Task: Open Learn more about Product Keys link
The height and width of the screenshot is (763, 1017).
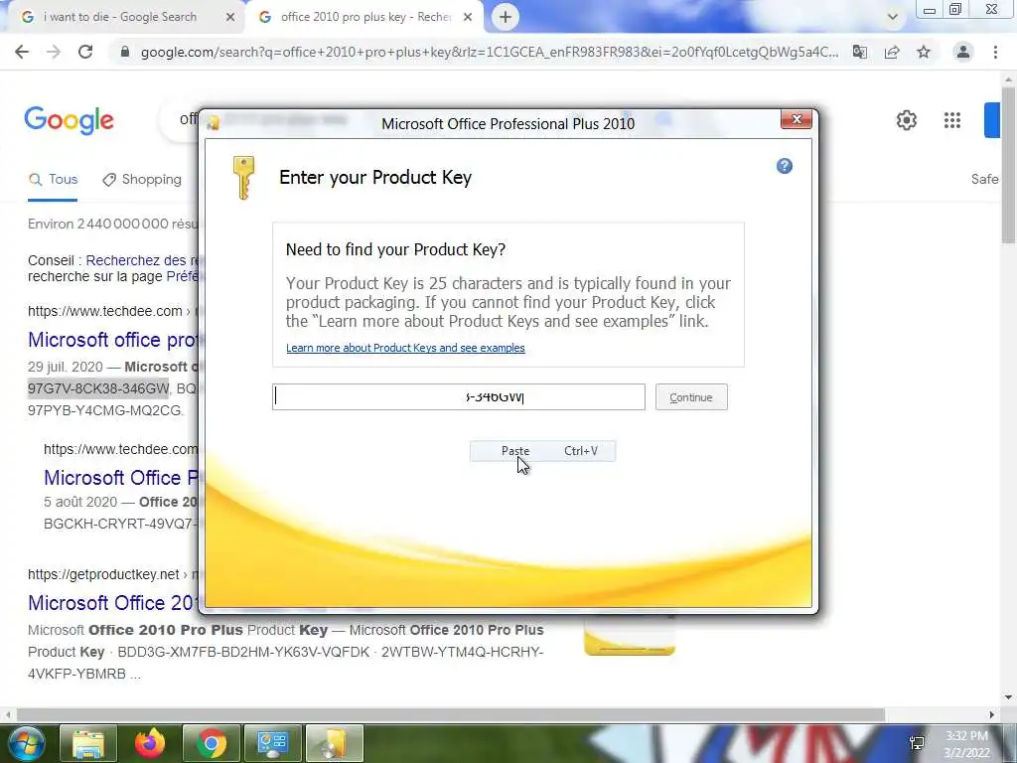Action: pos(405,348)
